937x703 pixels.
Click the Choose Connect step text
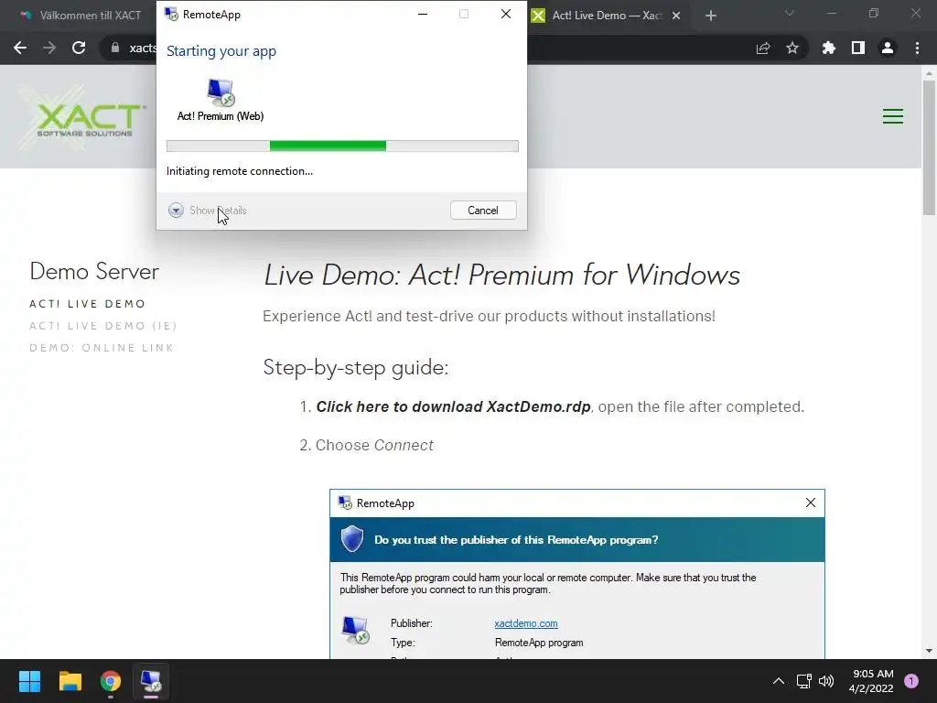point(374,446)
